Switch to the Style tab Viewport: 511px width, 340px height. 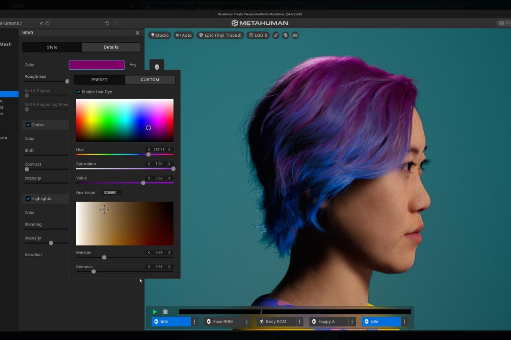tap(52, 47)
